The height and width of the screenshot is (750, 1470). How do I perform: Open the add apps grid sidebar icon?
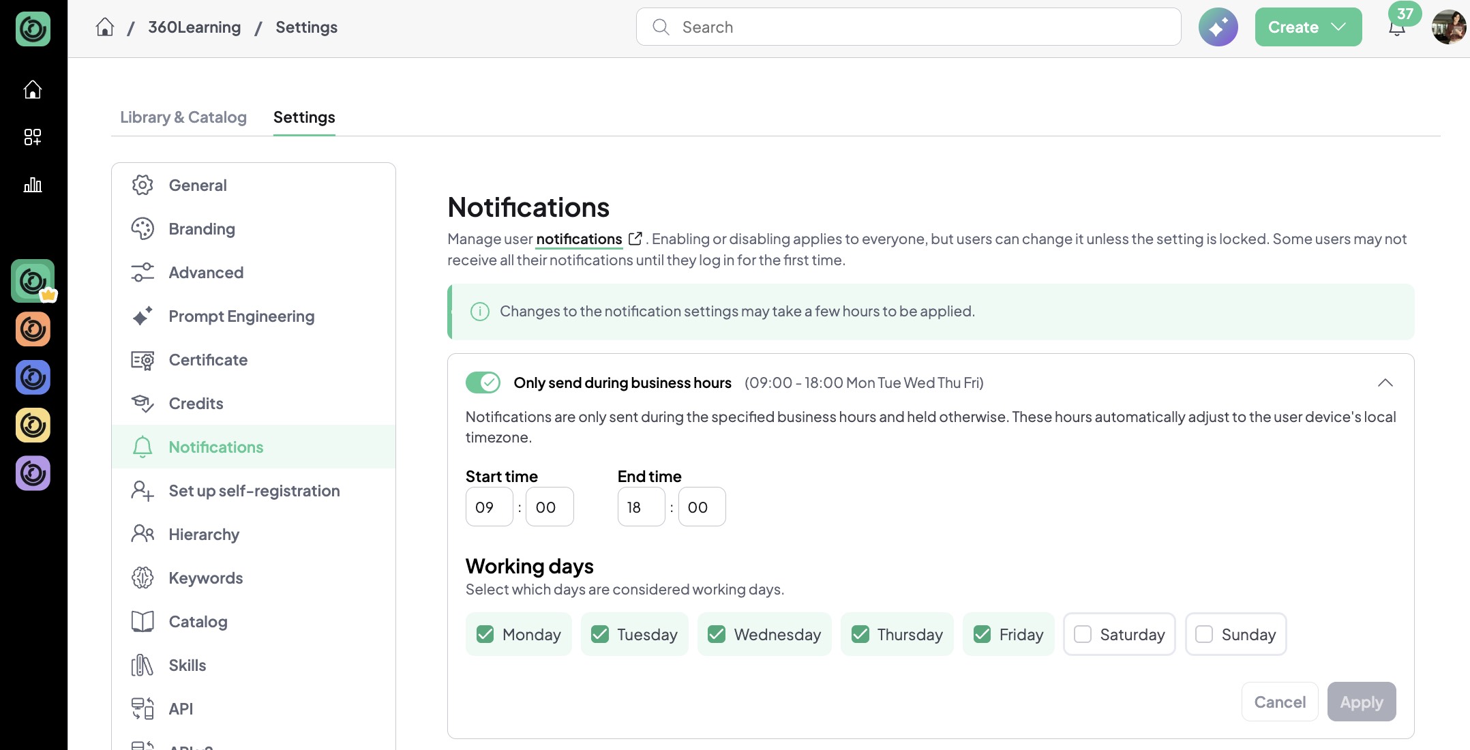[33, 137]
